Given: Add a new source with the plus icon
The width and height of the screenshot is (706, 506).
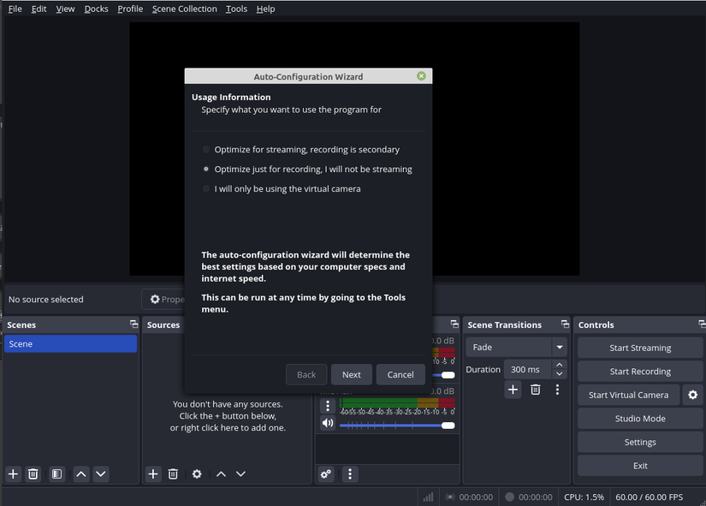Looking at the screenshot, I should click(152, 473).
